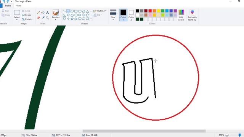Pick the purple palette swatch
244x137 pixels.
(175, 11)
